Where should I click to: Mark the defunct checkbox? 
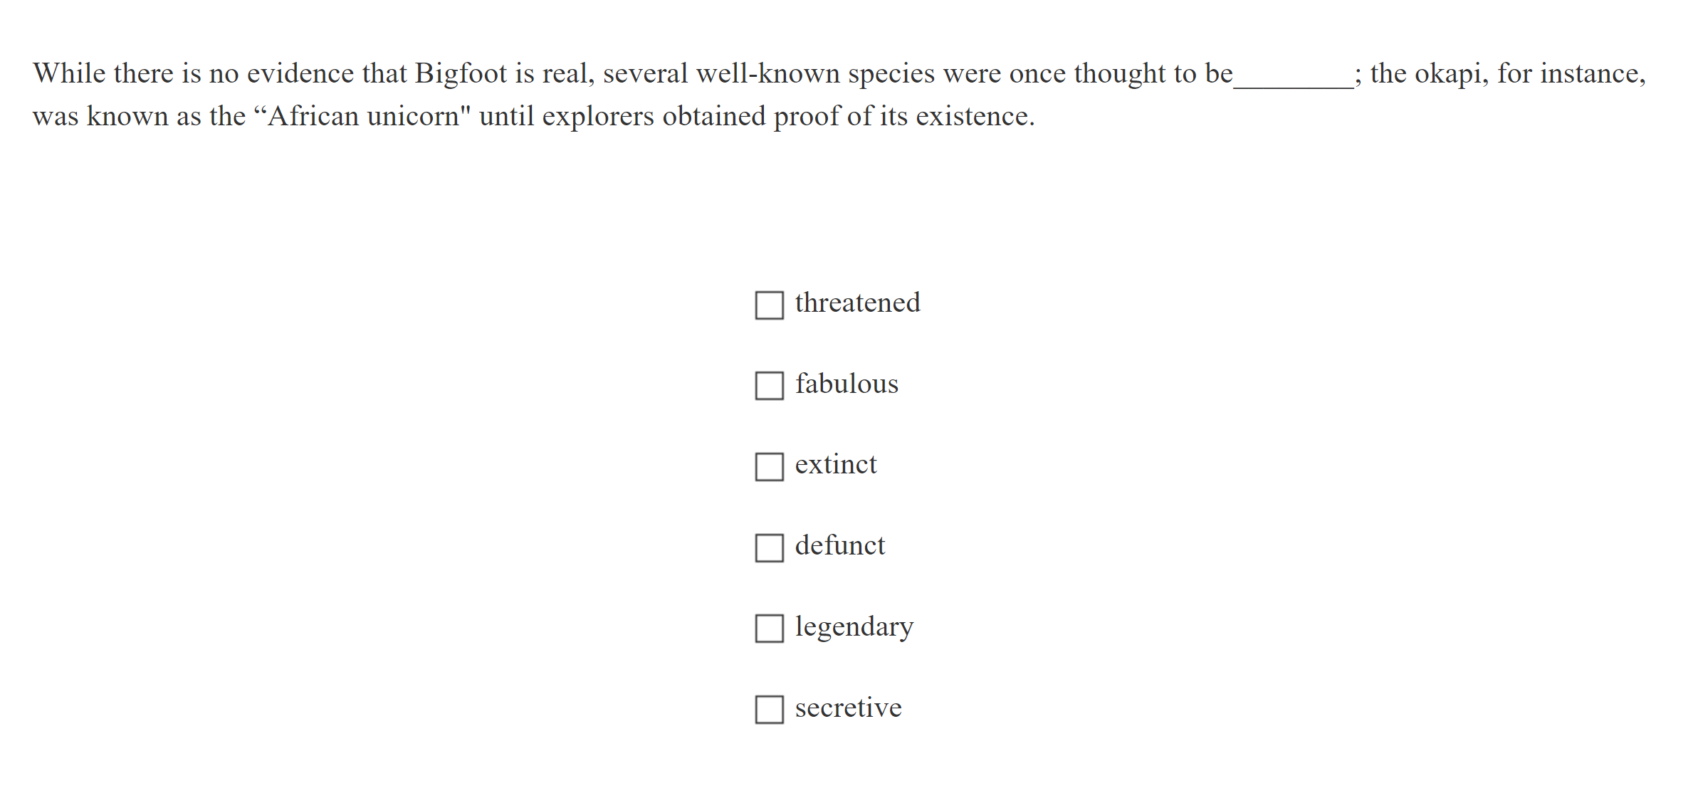[769, 548]
